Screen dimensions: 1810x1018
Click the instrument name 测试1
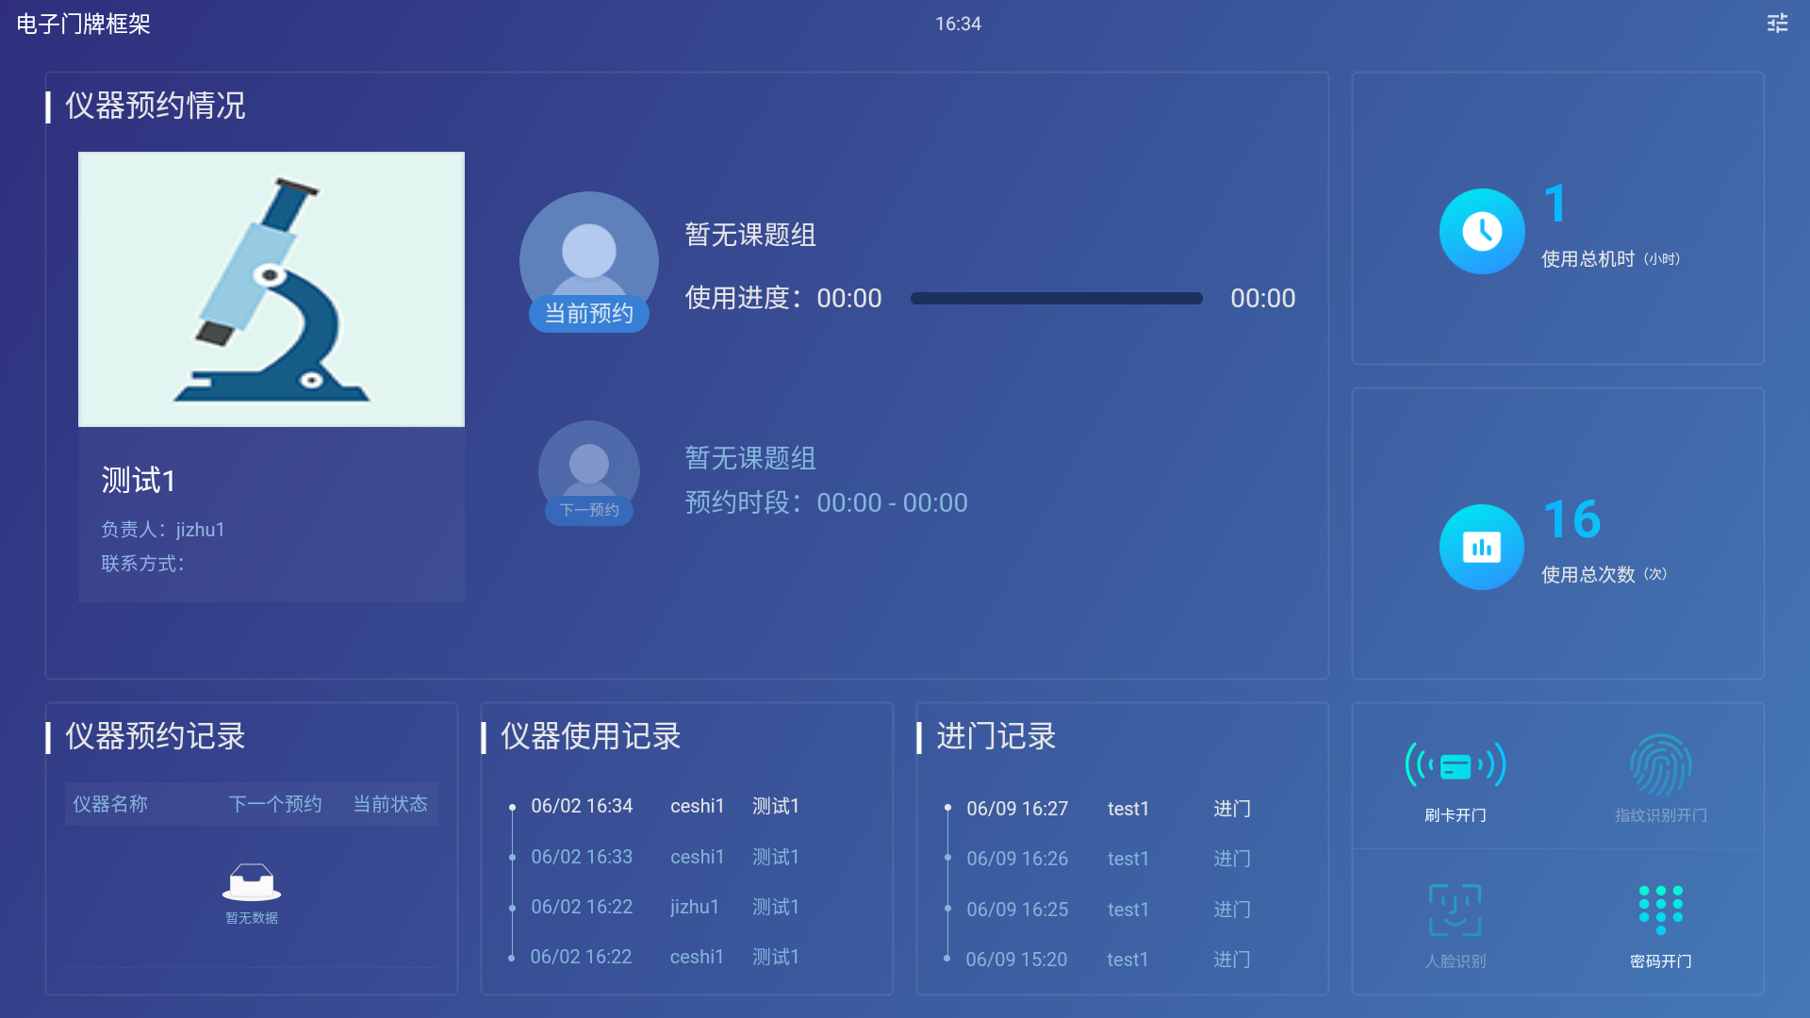(x=139, y=481)
